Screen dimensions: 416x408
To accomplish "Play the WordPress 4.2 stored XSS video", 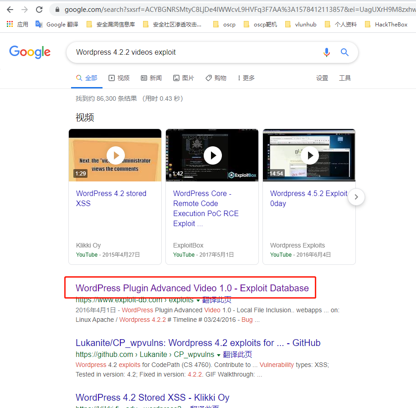I will [x=116, y=155].
